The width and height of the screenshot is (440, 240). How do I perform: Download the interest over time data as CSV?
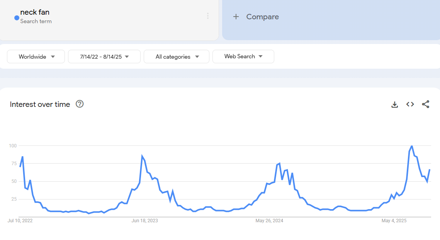394,104
